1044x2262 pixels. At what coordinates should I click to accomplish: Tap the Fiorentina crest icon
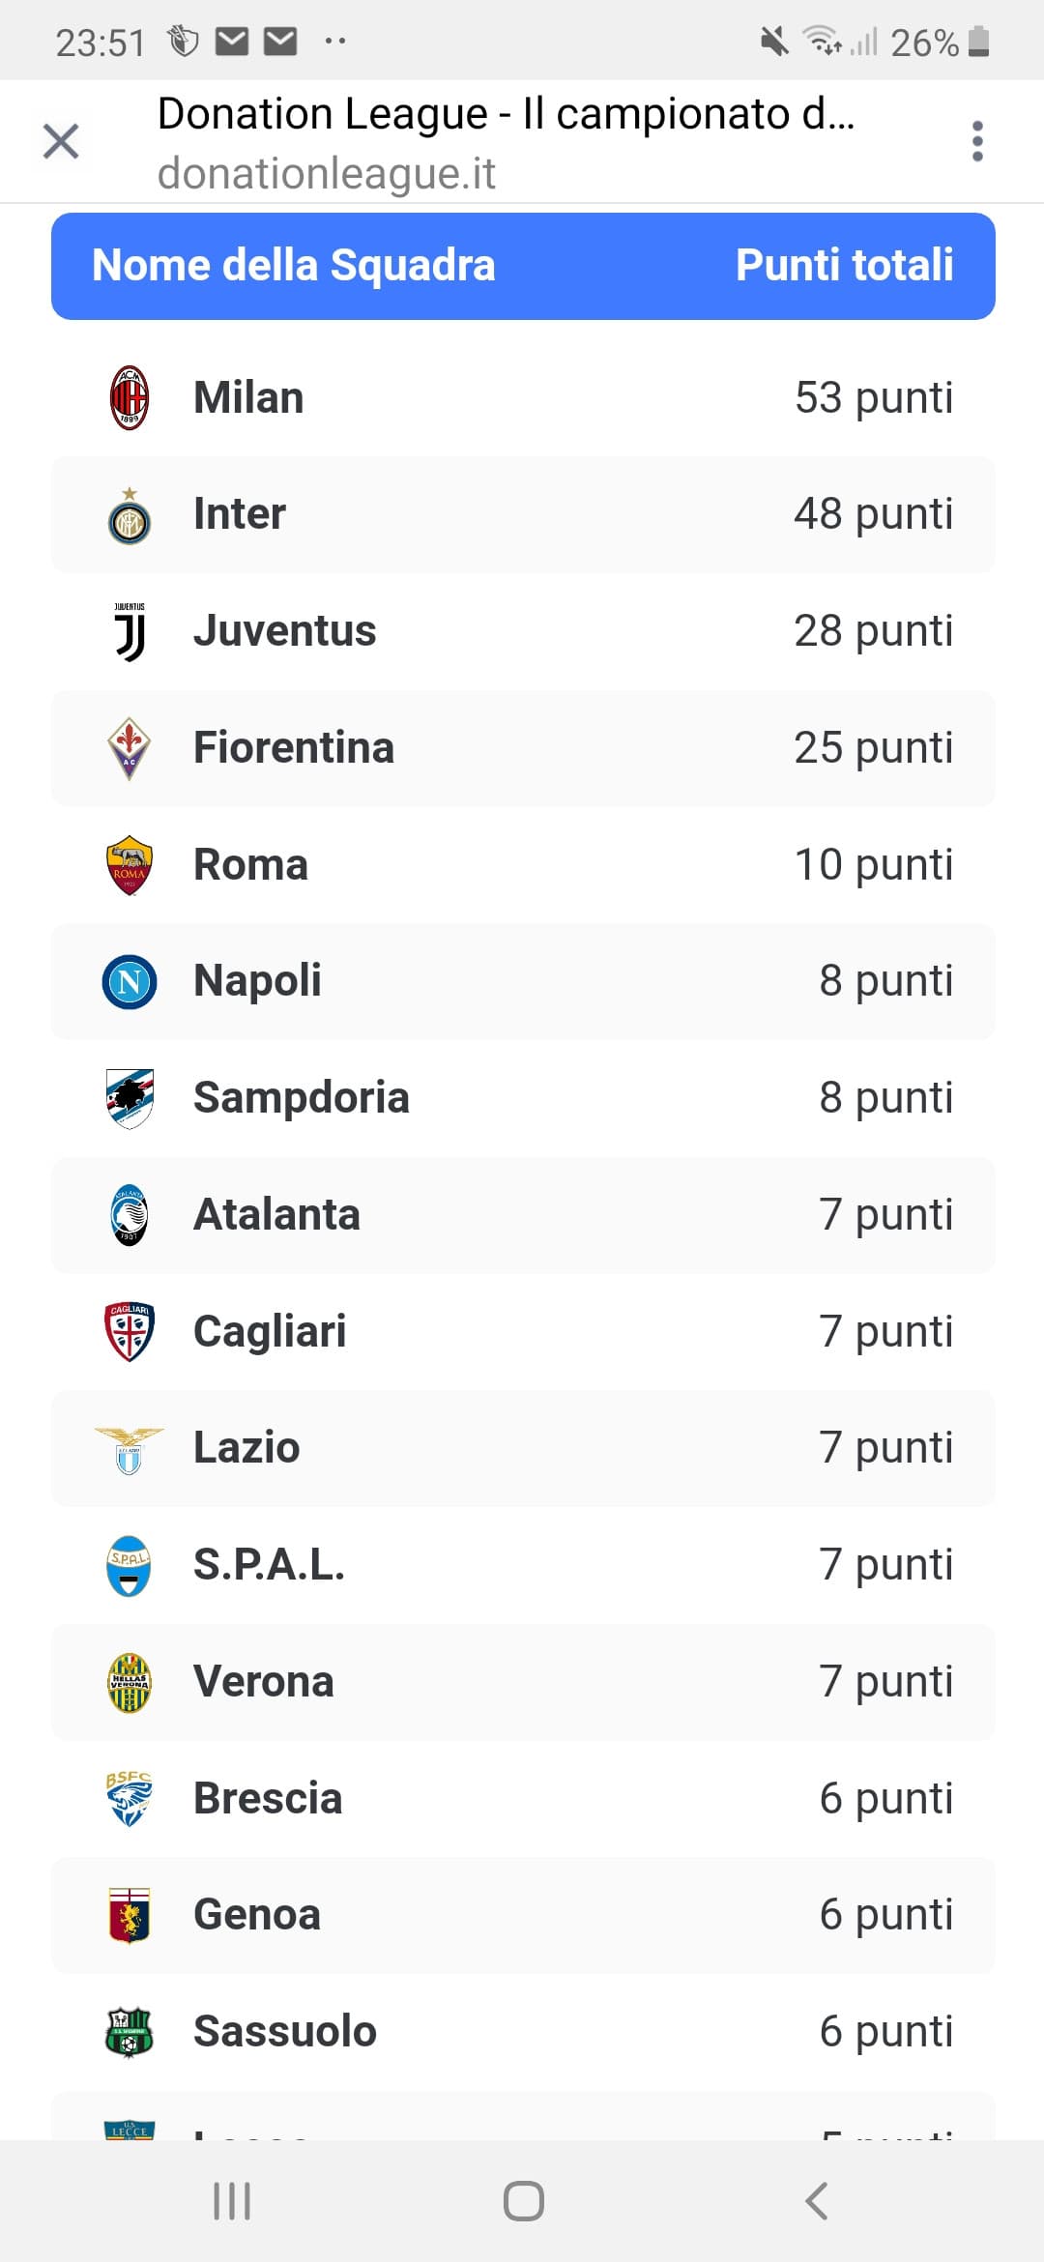129,748
